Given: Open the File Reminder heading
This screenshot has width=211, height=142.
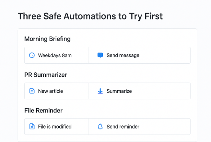Looking at the screenshot, I should click(43, 111).
